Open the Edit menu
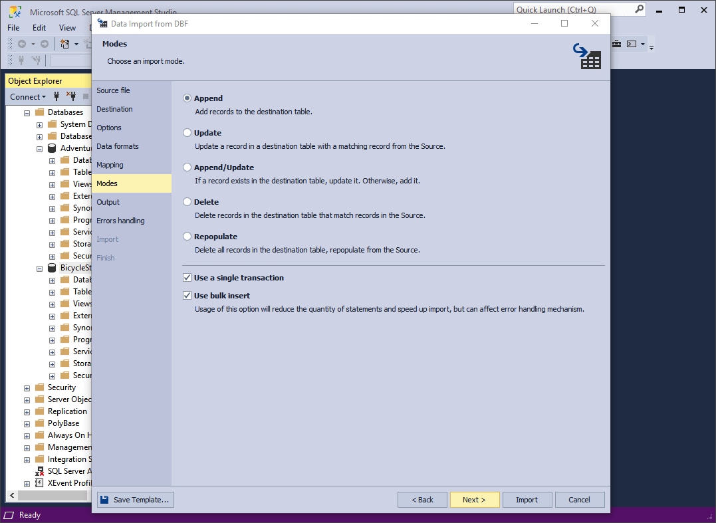 pos(39,28)
